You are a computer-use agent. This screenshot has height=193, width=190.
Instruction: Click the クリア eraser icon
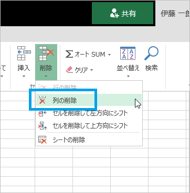pyautogui.click(x=69, y=70)
